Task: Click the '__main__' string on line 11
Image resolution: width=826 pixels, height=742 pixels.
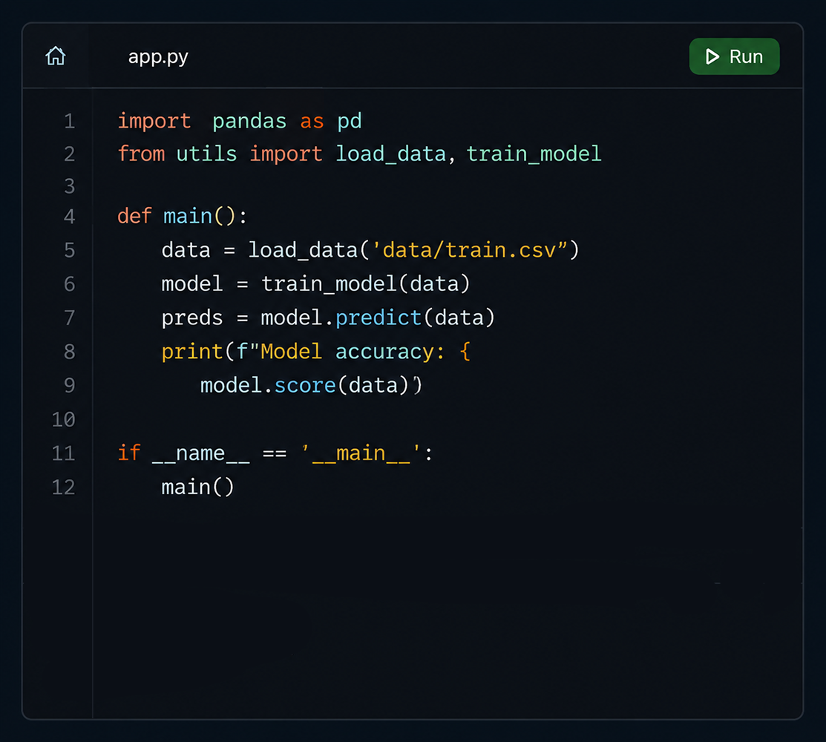Action: (x=361, y=454)
